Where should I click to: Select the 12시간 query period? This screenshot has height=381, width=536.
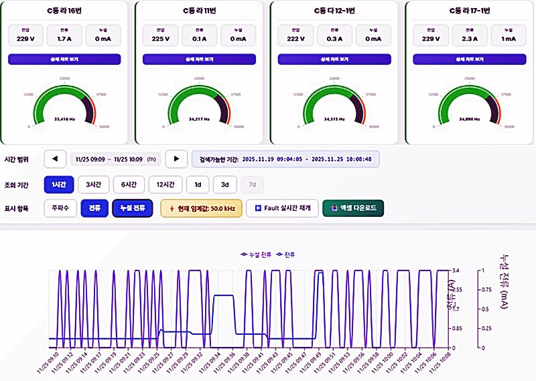[x=165, y=184]
